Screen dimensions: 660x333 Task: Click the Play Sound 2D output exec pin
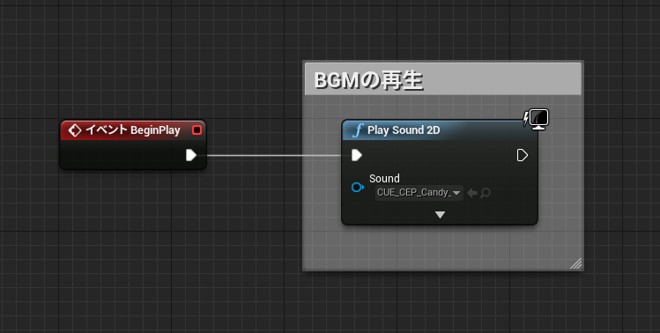(522, 155)
